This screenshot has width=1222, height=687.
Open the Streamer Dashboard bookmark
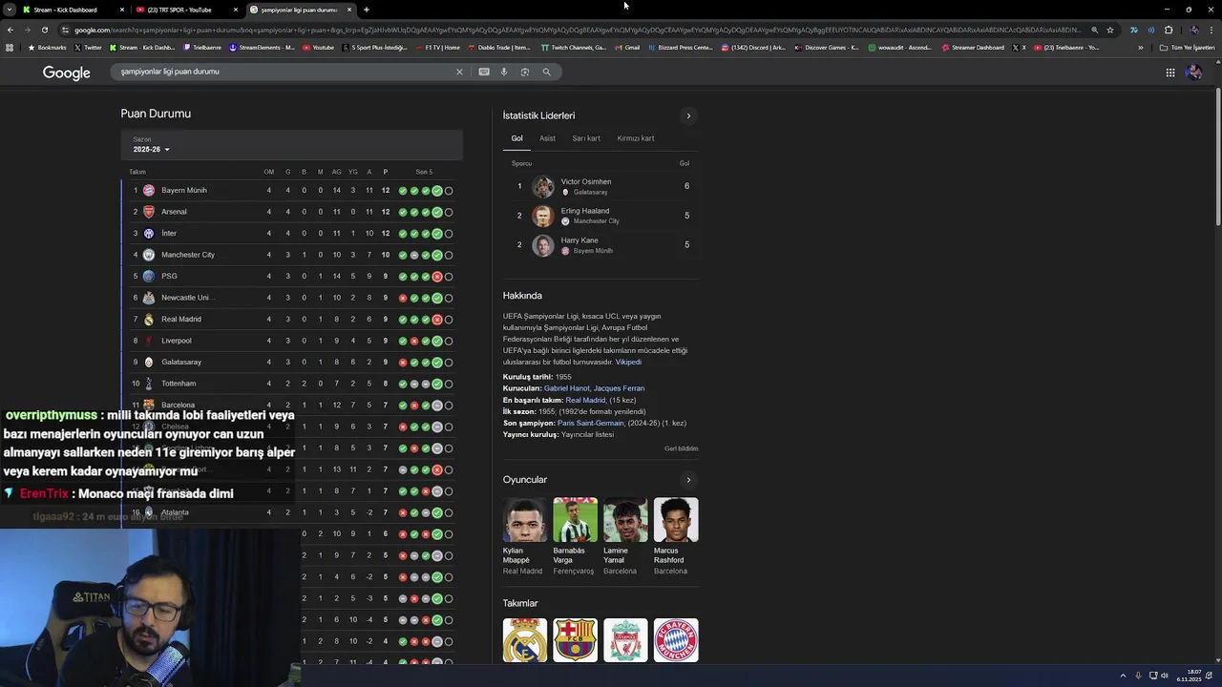973,48
